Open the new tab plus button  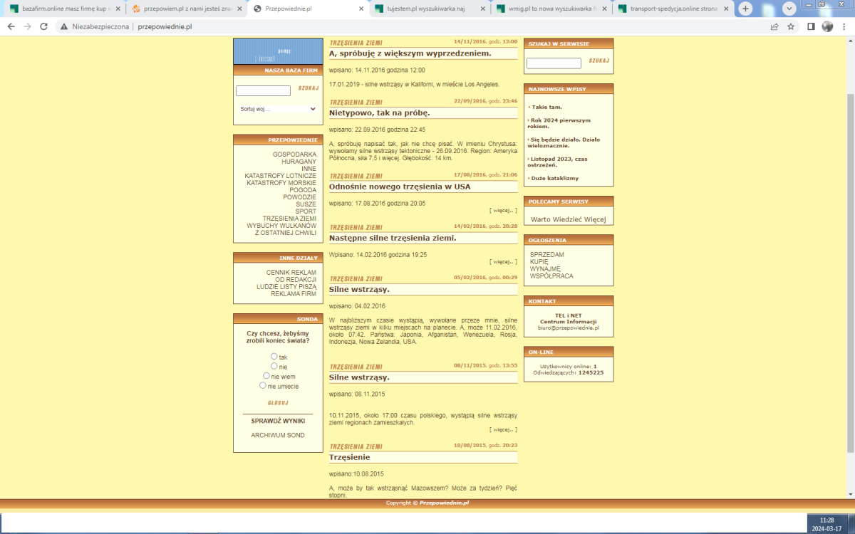point(745,9)
